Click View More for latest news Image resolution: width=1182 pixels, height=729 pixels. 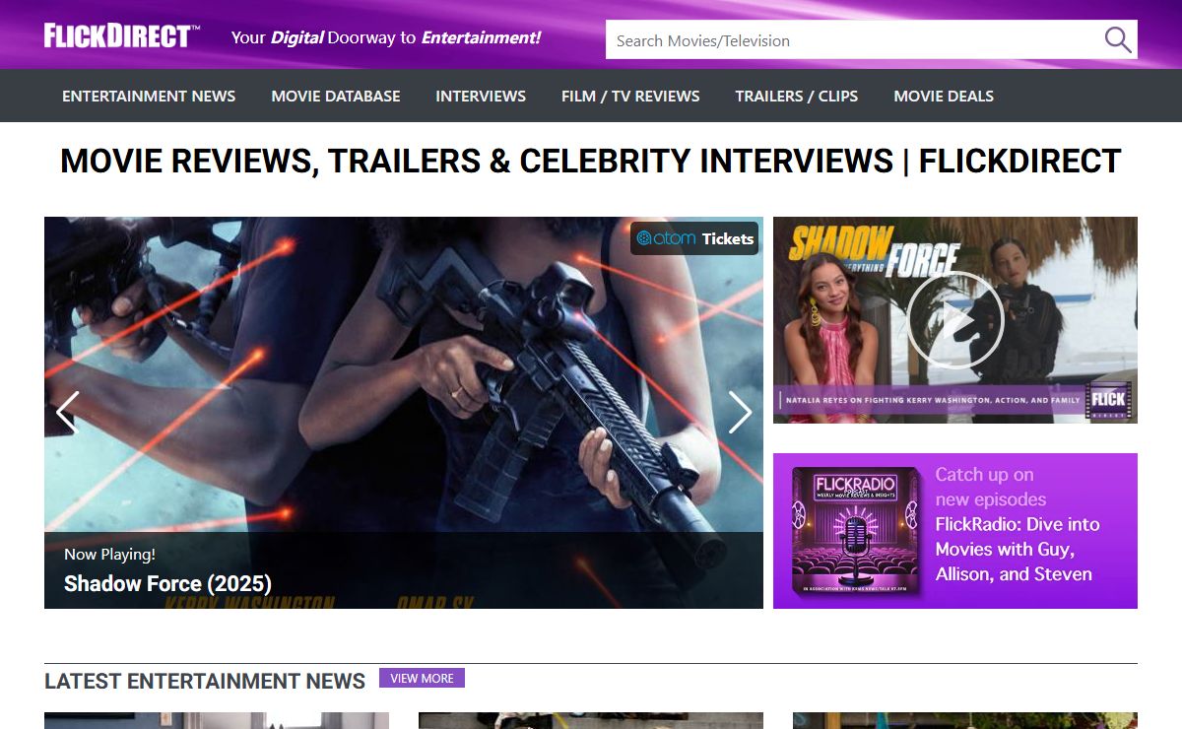422,678
